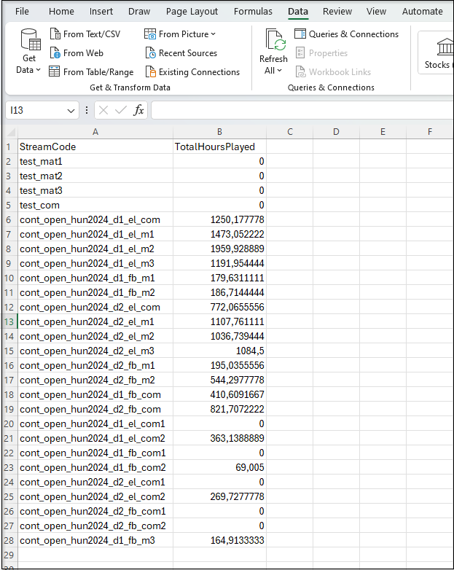Click the From Web icon
The image size is (454, 570).
pyautogui.click(x=55, y=53)
